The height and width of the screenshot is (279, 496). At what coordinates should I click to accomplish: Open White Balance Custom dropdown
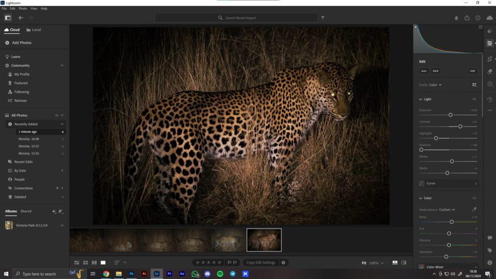pyautogui.click(x=447, y=209)
